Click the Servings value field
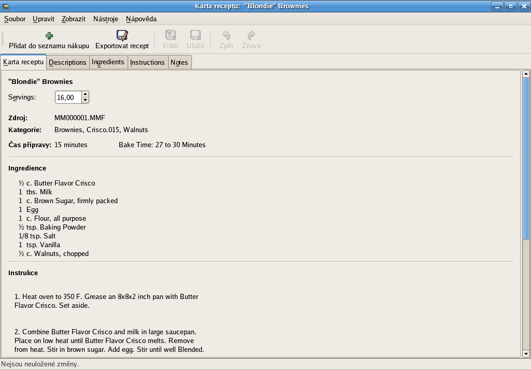This screenshot has width=531, height=370. pos(68,97)
